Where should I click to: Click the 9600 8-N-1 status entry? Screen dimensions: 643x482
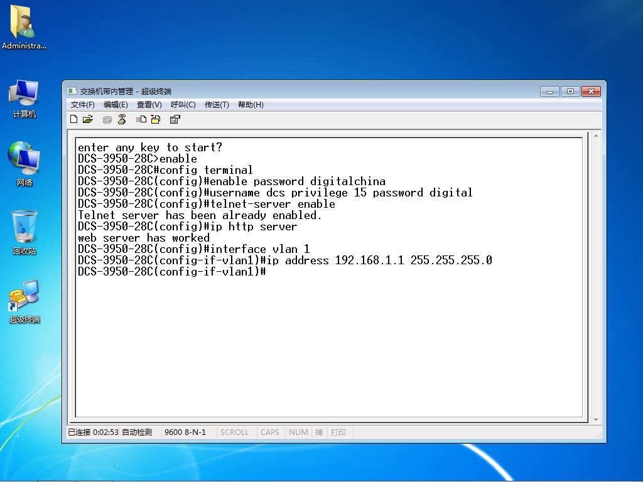click(185, 432)
